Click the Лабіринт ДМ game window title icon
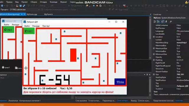This screenshot has width=189, height=106. click(x=25, y=22)
